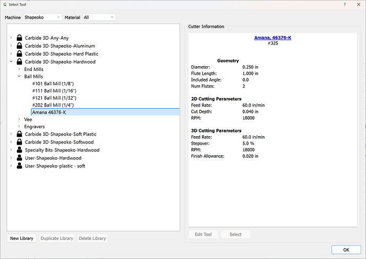Click the Carbide 3D-Shapeoko-Soft Plastic label
The height and width of the screenshot is (259, 366).
60,135
